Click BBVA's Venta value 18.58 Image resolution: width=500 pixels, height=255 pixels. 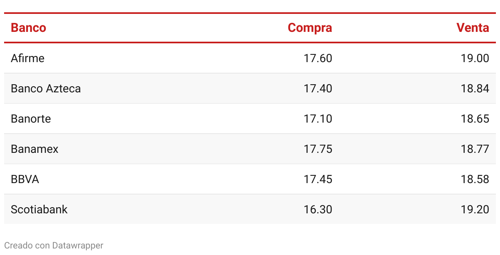pos(475,179)
